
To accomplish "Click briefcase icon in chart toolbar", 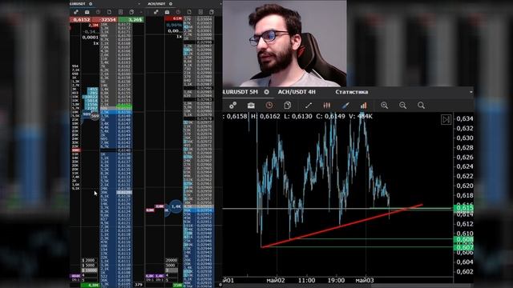I will (251, 105).
